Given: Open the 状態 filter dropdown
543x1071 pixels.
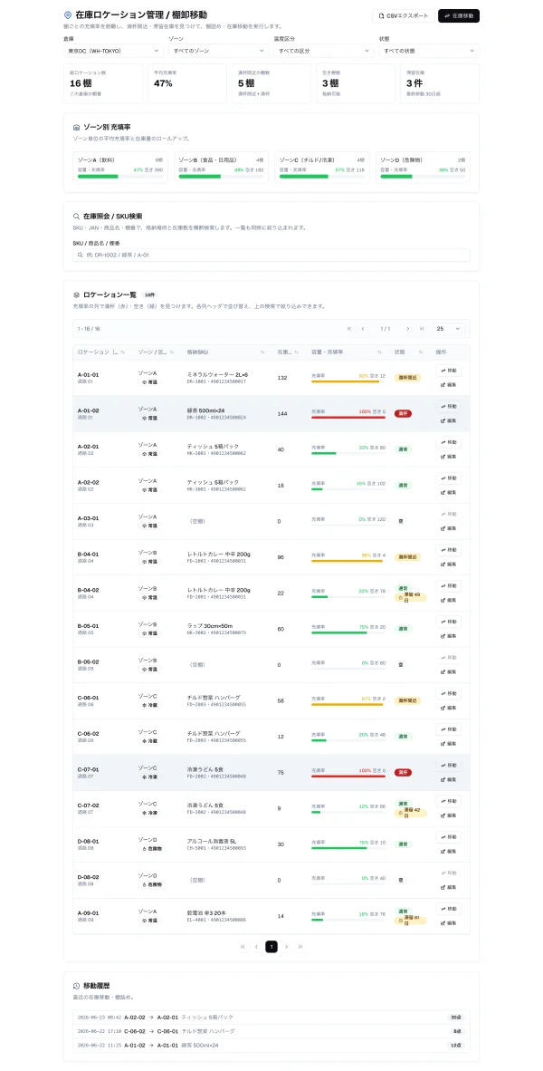Looking at the screenshot, I should [x=428, y=51].
